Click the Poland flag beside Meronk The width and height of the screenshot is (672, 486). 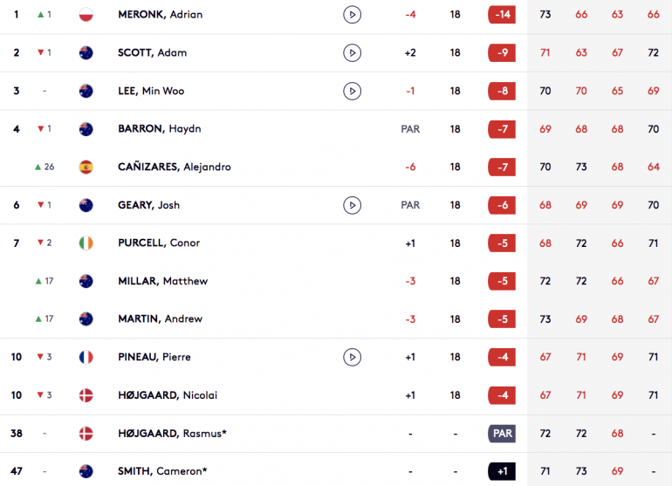[x=86, y=15]
